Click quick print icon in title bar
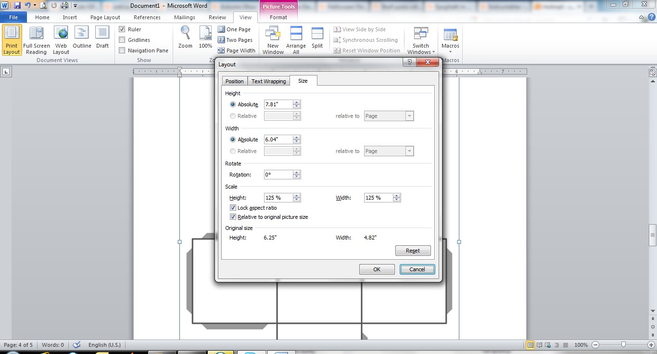 tap(64, 5)
